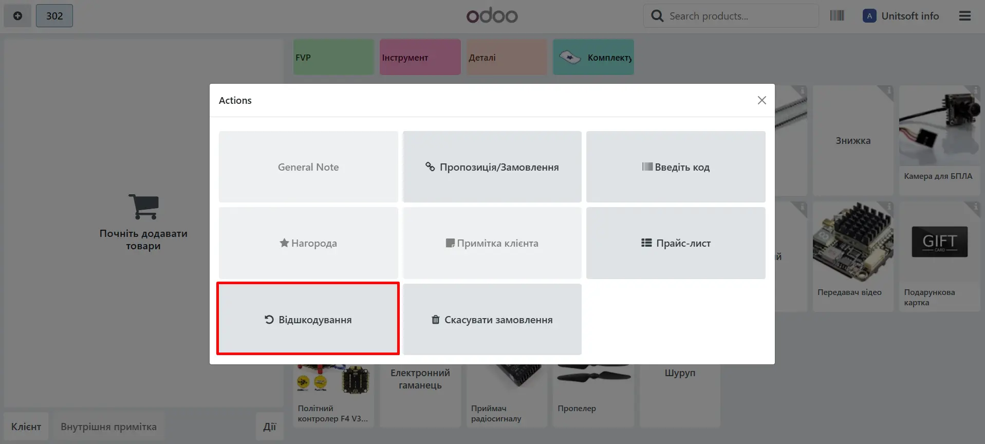
Task: Open Пропозиція/Замовлення link action
Action: click(492, 167)
